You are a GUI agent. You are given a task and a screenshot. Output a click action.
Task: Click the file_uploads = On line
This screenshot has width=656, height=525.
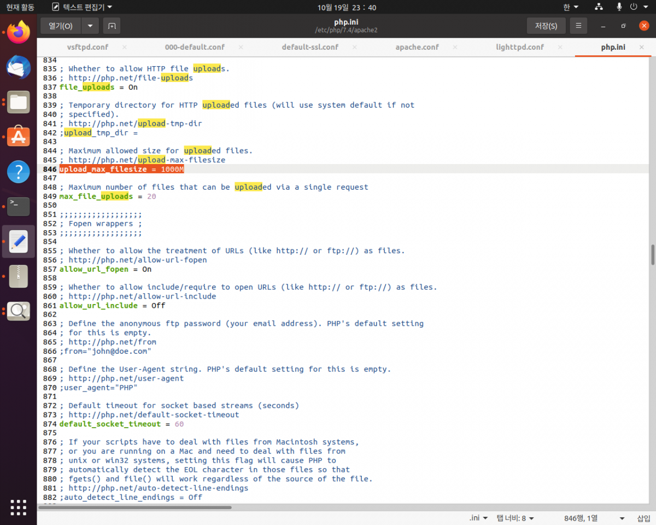click(98, 87)
